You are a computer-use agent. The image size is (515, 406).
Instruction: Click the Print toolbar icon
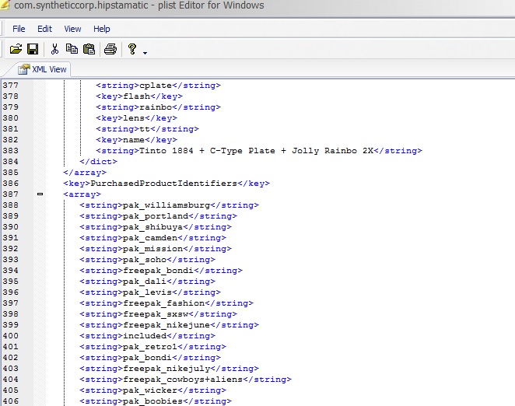(110, 49)
